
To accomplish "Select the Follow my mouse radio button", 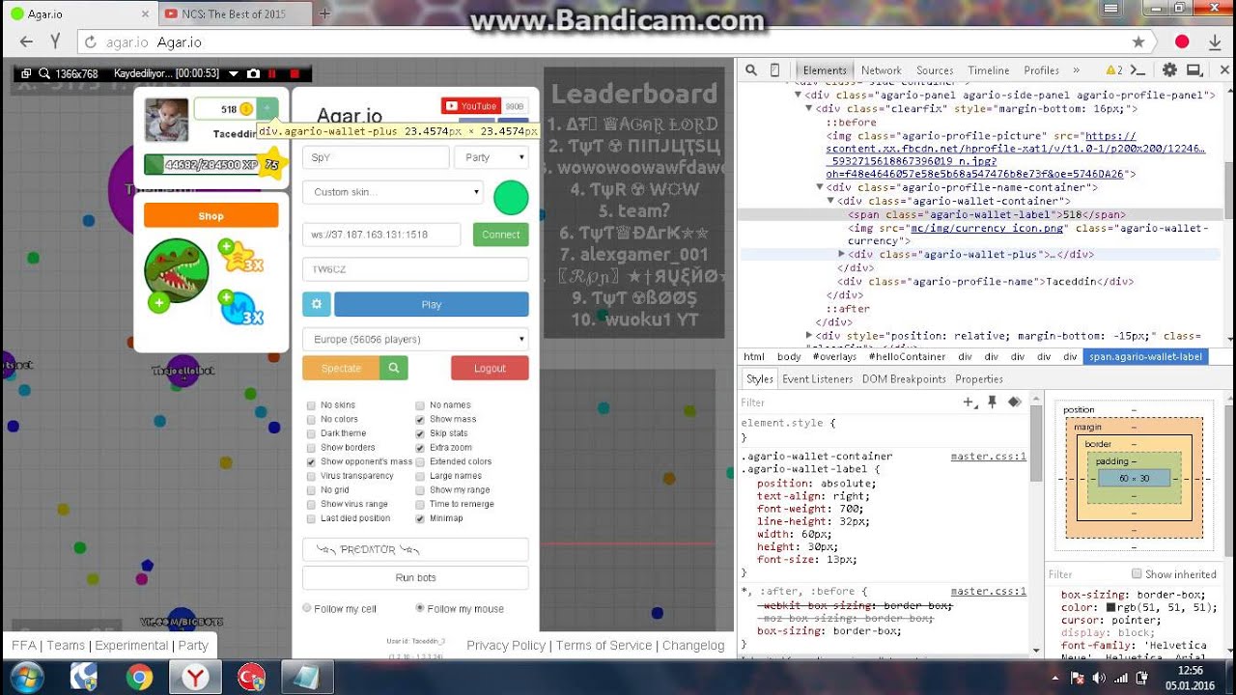I will click(x=420, y=608).
